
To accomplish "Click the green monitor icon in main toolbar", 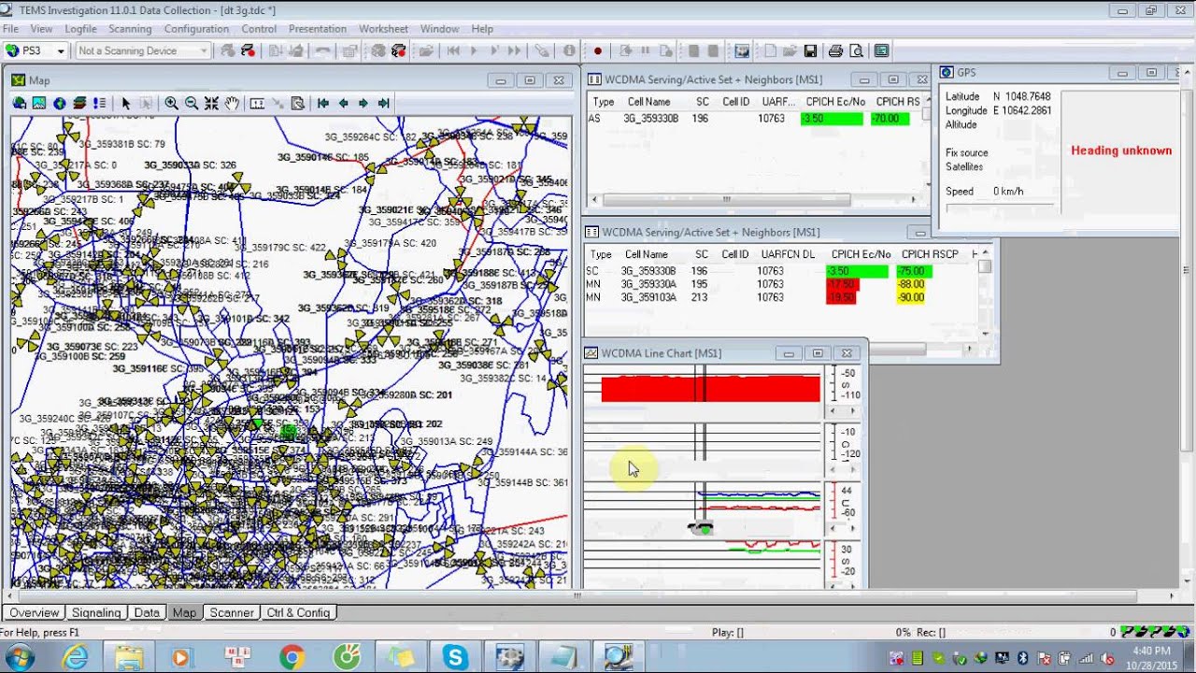I will (881, 50).
